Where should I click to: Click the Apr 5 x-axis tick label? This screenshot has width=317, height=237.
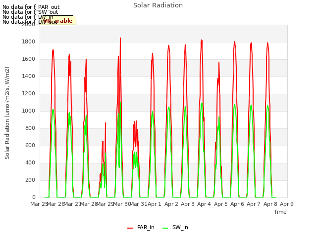pos(221,204)
